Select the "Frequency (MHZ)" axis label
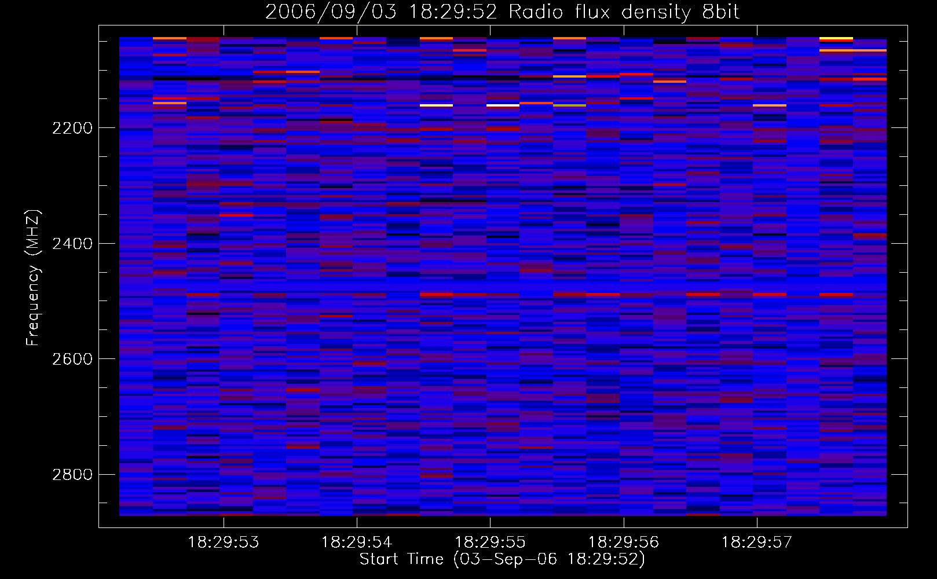Viewport: 937px width, 579px height. coord(33,278)
